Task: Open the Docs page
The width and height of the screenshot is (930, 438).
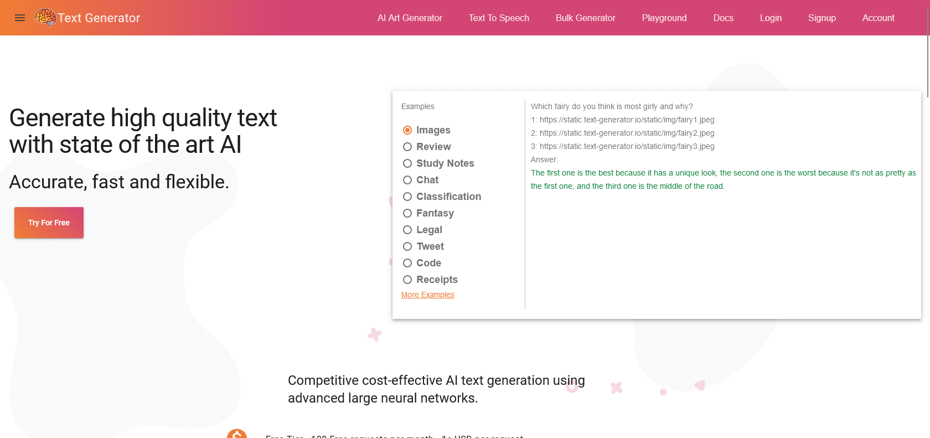Action: pos(723,17)
